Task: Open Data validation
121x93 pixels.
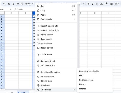Action: 56,77
